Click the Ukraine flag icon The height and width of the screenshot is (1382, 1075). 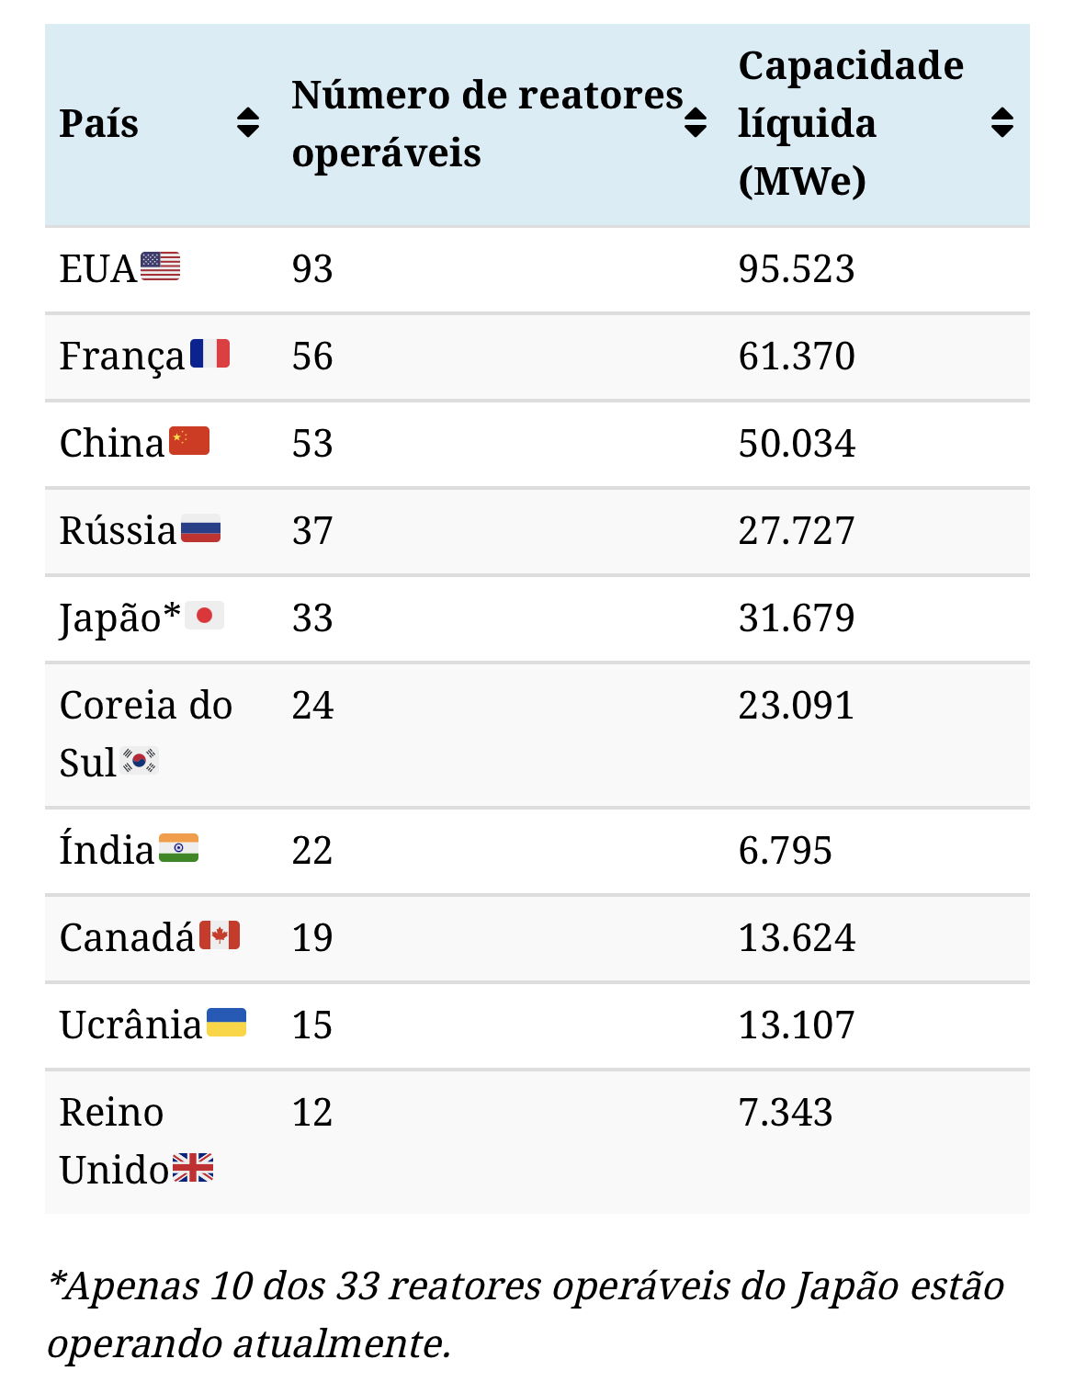click(226, 1023)
